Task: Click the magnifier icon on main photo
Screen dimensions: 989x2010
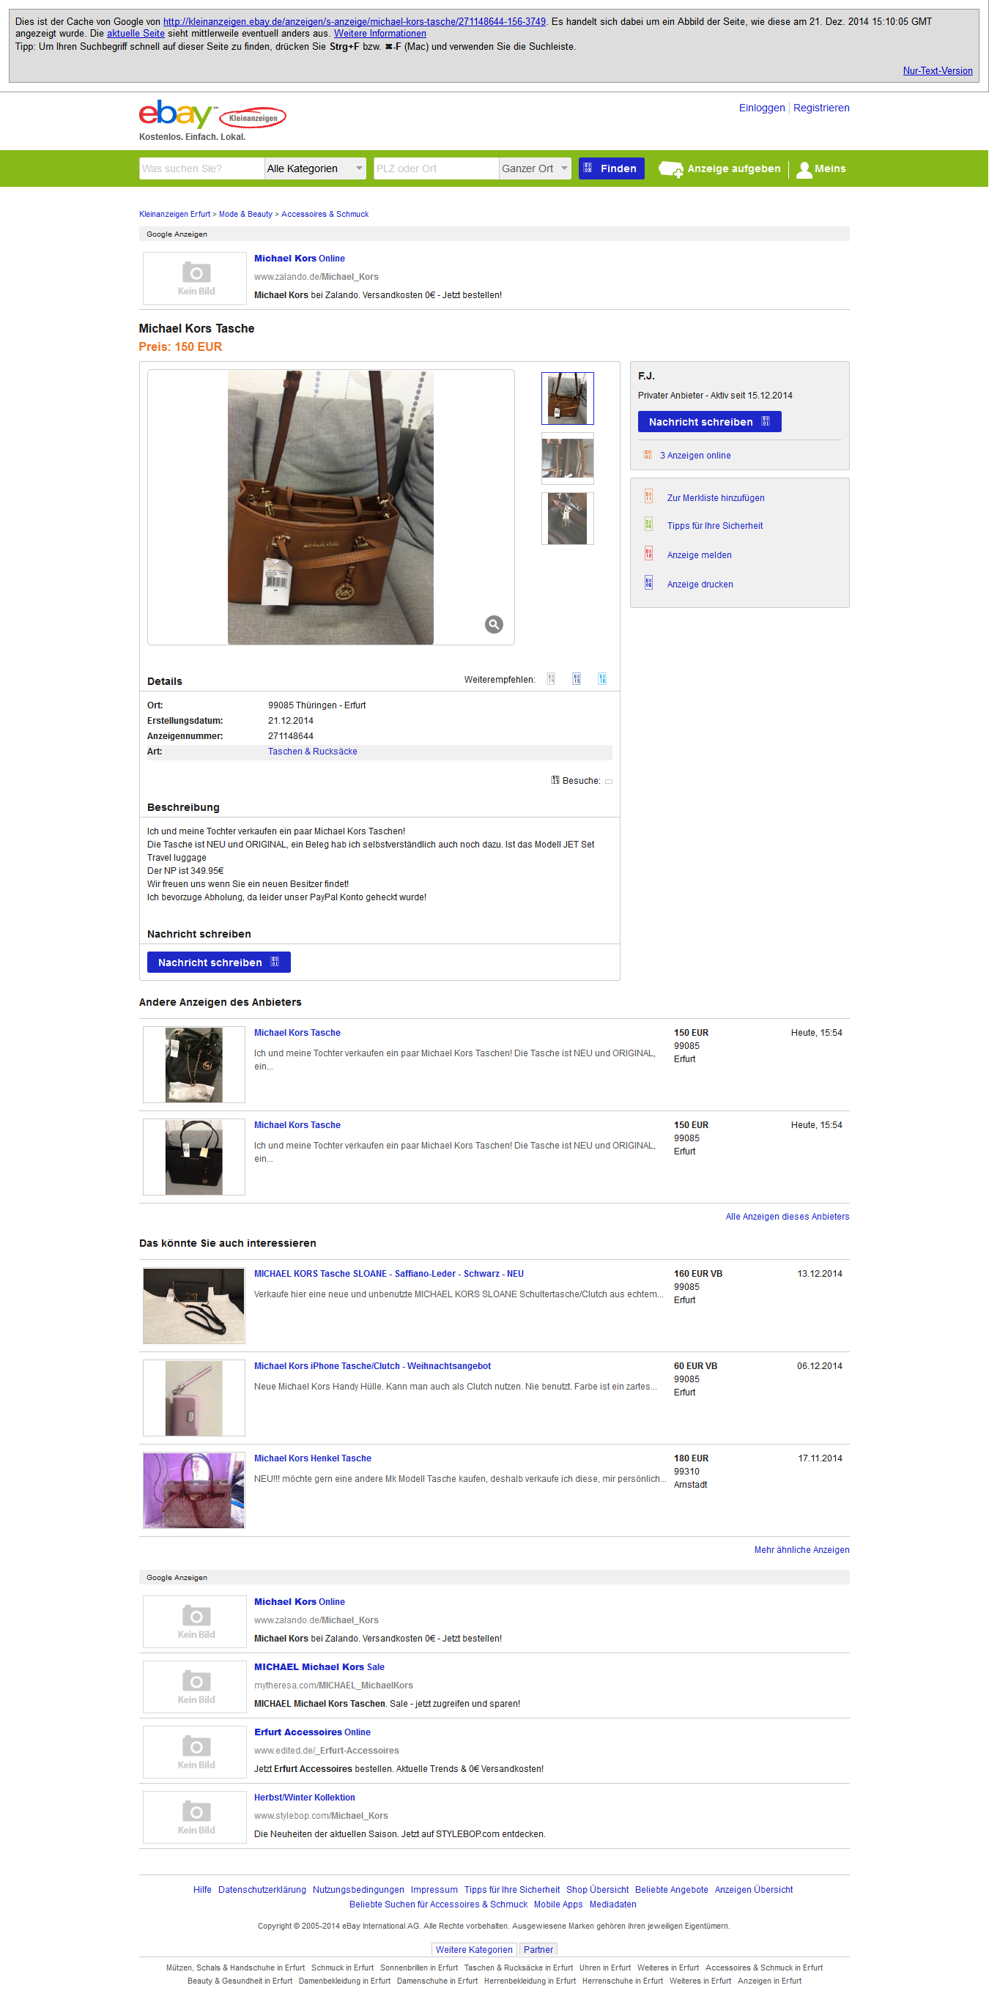Action: [x=493, y=624]
